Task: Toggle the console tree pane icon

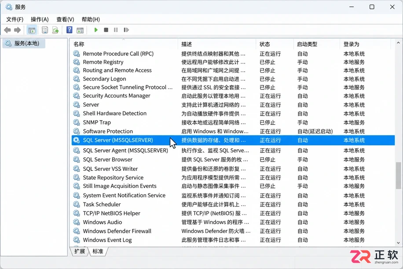Action: [x=32, y=30]
